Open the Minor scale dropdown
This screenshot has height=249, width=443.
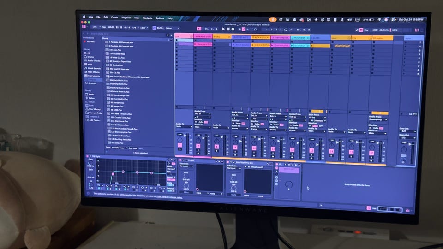coord(172,28)
